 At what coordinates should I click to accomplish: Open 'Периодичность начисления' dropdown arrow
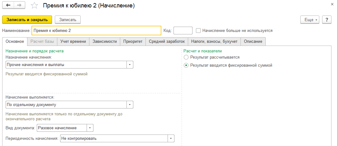(x=171, y=139)
